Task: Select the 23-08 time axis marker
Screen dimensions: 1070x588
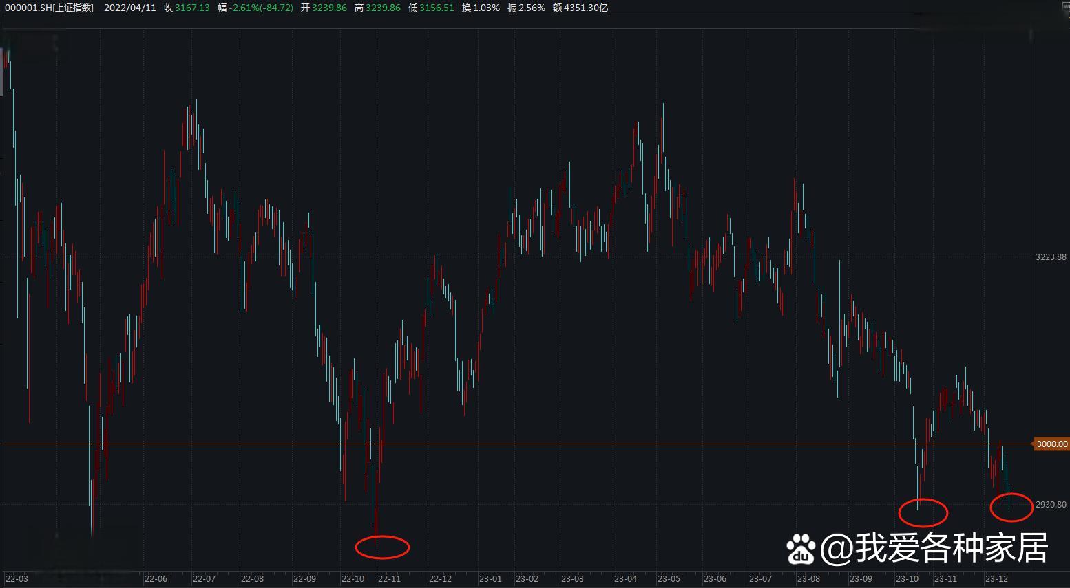Action: (x=808, y=579)
